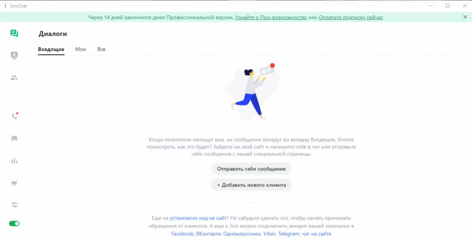This screenshot has height=240, width=472.
Task: Open the Facebook integration link
Action: (x=182, y=234)
